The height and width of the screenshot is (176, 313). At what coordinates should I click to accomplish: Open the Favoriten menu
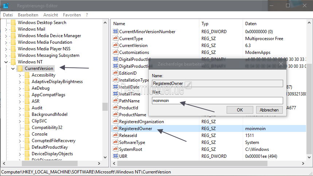[72, 15]
